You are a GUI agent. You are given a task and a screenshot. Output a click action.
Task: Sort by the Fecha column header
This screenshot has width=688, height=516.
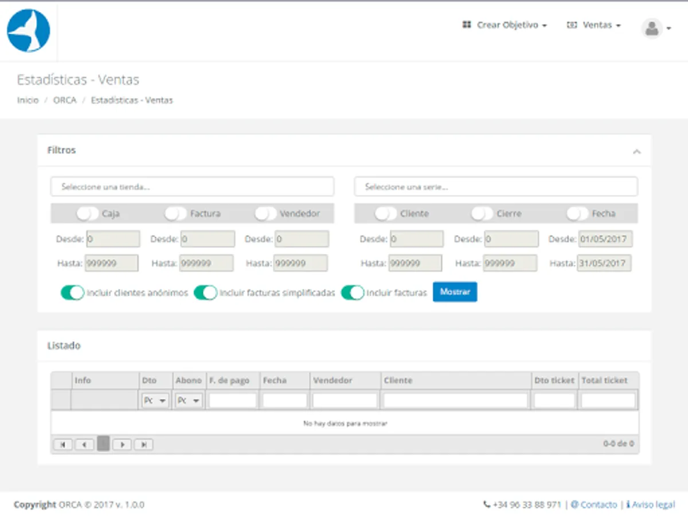click(285, 381)
